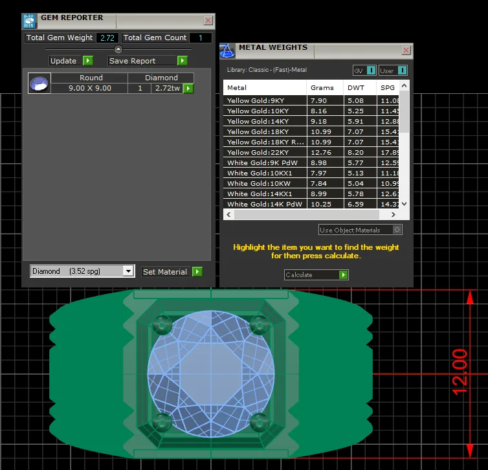Click the Grams column header
Image resolution: width=488 pixels, height=470 pixels.
[325, 88]
